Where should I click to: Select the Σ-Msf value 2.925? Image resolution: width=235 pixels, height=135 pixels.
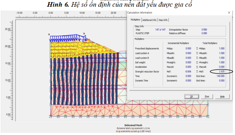point(222,71)
